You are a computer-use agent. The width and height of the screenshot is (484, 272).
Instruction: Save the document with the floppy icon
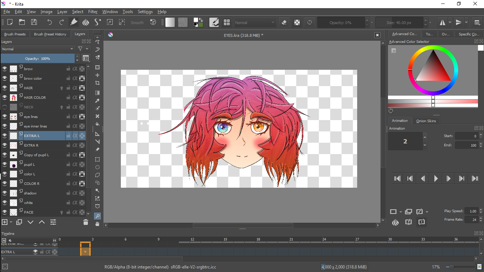[x=34, y=22]
